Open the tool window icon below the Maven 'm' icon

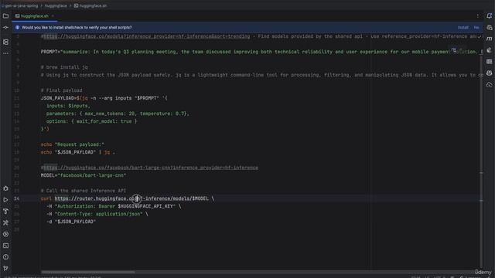pyautogui.click(x=490, y=50)
